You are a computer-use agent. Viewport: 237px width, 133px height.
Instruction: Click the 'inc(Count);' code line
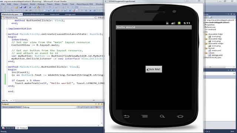(21, 72)
